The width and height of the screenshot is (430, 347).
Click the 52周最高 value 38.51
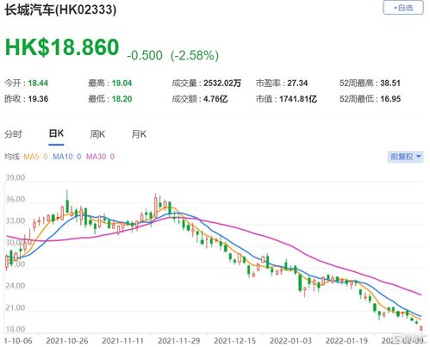pos(390,84)
